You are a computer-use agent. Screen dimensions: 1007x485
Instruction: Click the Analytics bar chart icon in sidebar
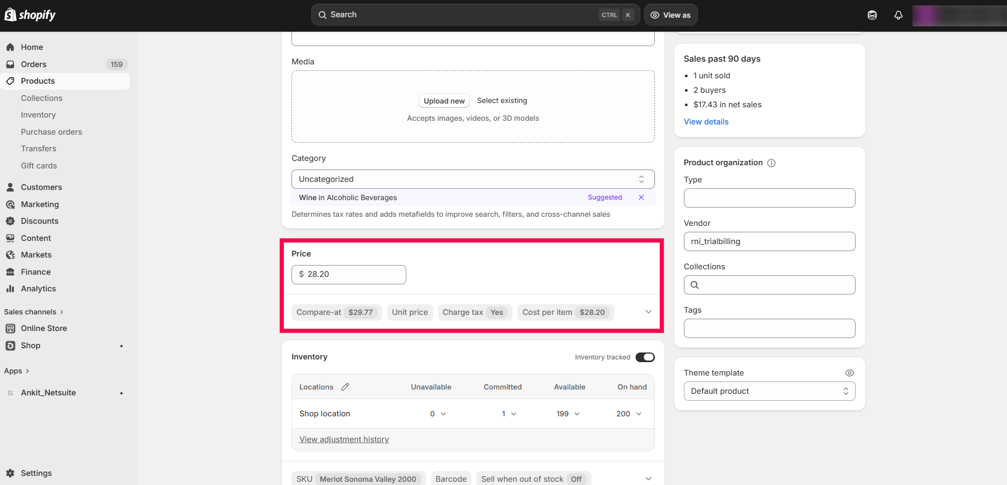pyautogui.click(x=10, y=289)
